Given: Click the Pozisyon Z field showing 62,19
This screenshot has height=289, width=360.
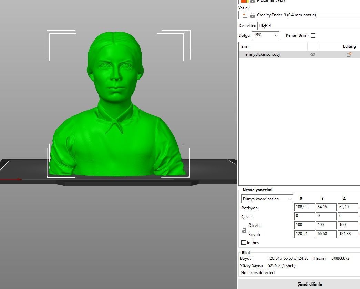Looking at the screenshot, I should (x=348, y=207).
